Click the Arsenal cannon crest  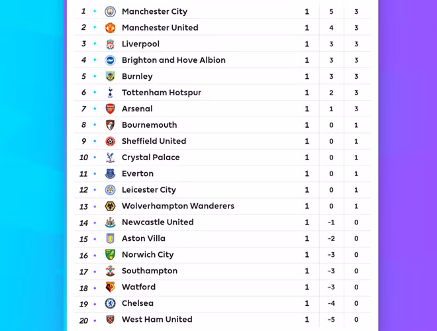point(110,109)
